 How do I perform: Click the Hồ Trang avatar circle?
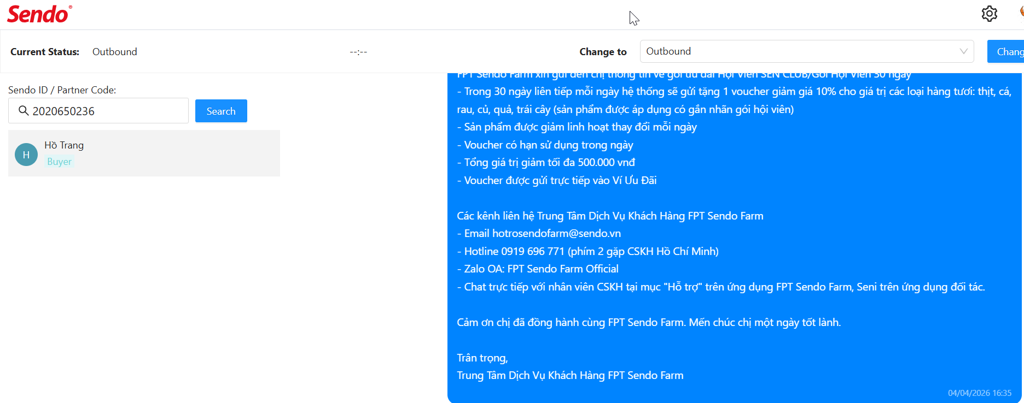pos(26,155)
